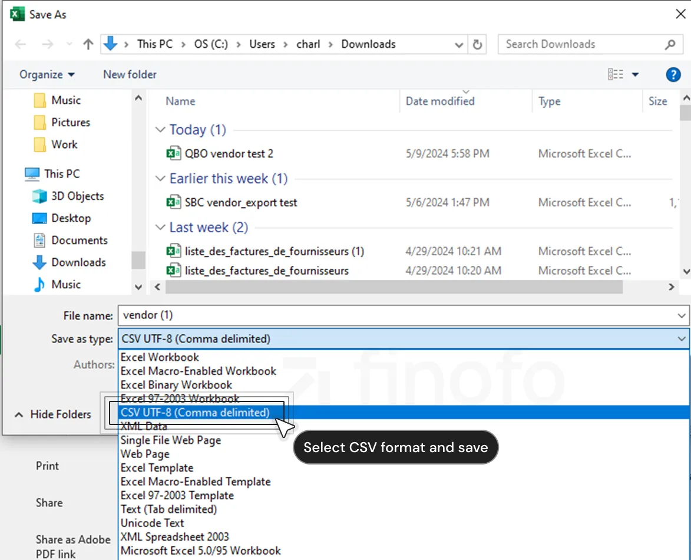Click the horizontal scrollbar of file list

pos(394,287)
